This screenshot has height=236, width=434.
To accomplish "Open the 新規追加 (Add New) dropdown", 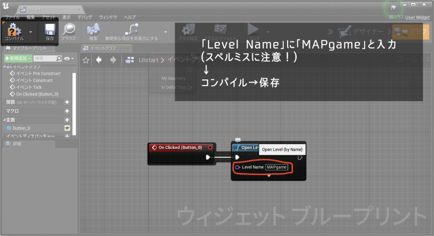I will coord(17,58).
